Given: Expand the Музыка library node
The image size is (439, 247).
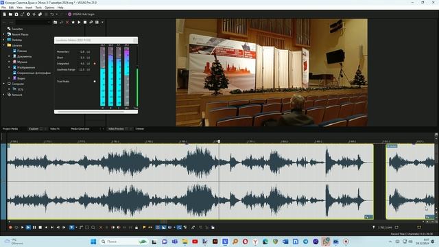Looking at the screenshot, I should [x=9, y=62].
